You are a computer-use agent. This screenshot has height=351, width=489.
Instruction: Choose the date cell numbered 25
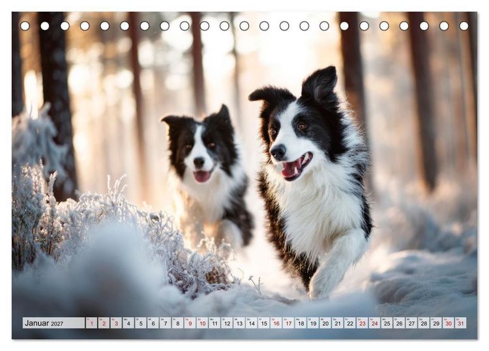click(387, 322)
